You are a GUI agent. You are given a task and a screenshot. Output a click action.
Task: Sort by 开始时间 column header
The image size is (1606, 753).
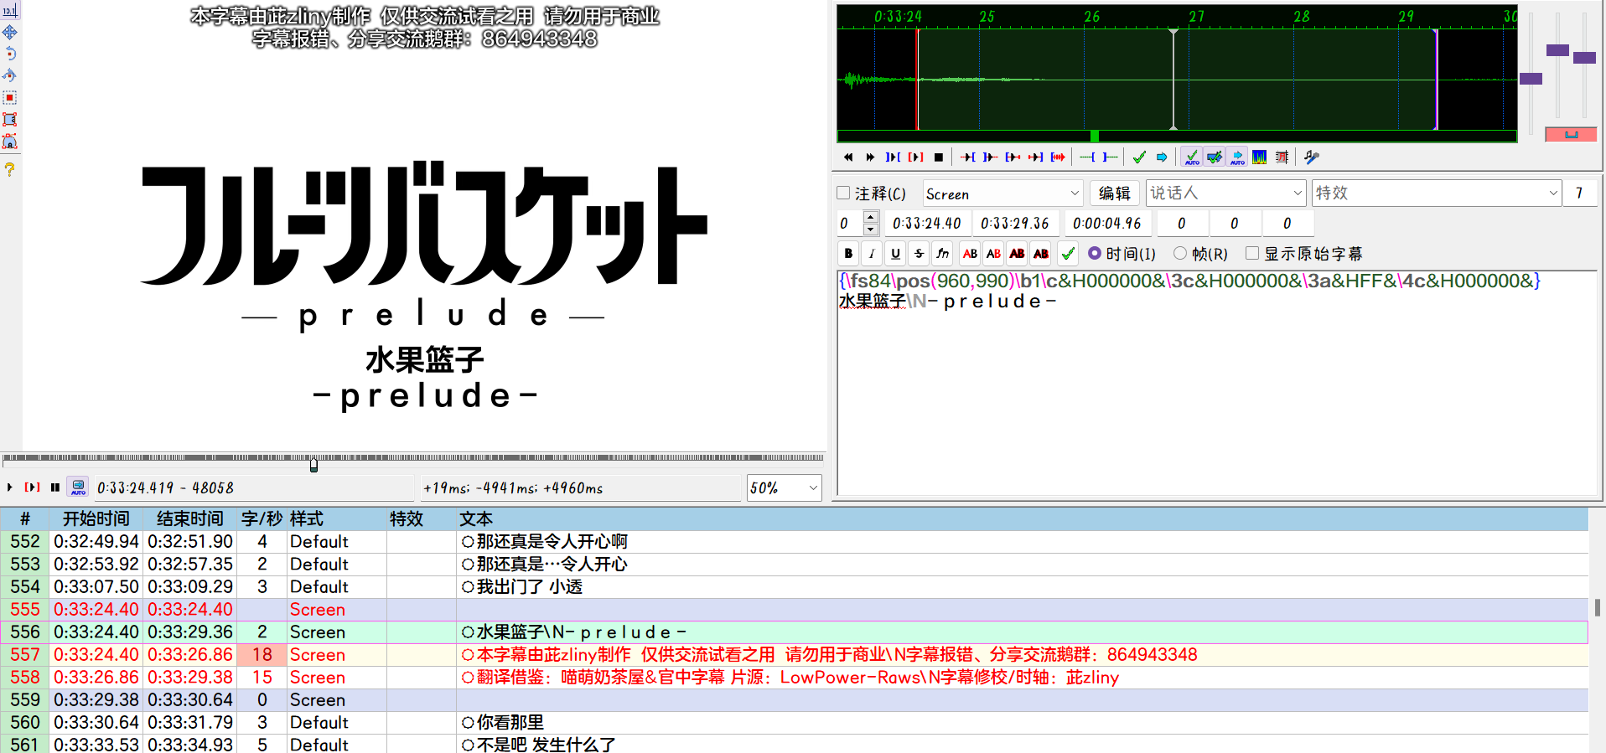pos(96,518)
